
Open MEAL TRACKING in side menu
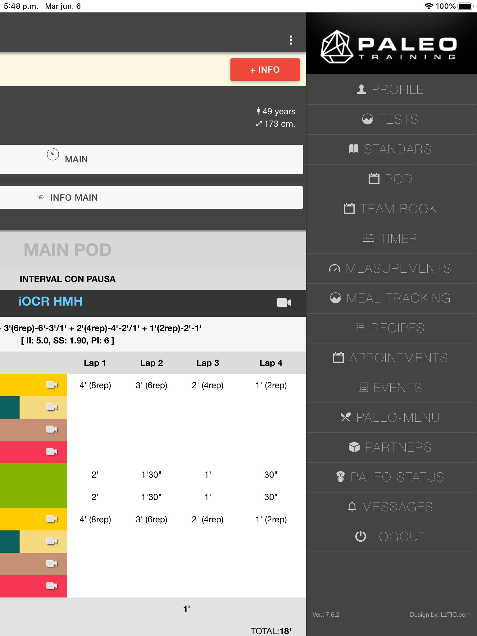pyautogui.click(x=392, y=298)
